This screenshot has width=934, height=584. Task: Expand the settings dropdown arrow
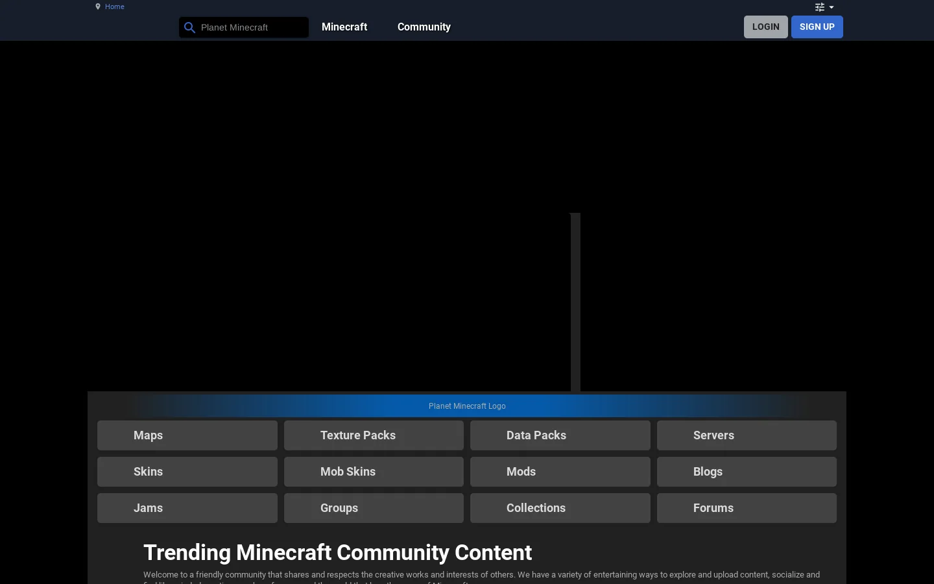coord(832,7)
